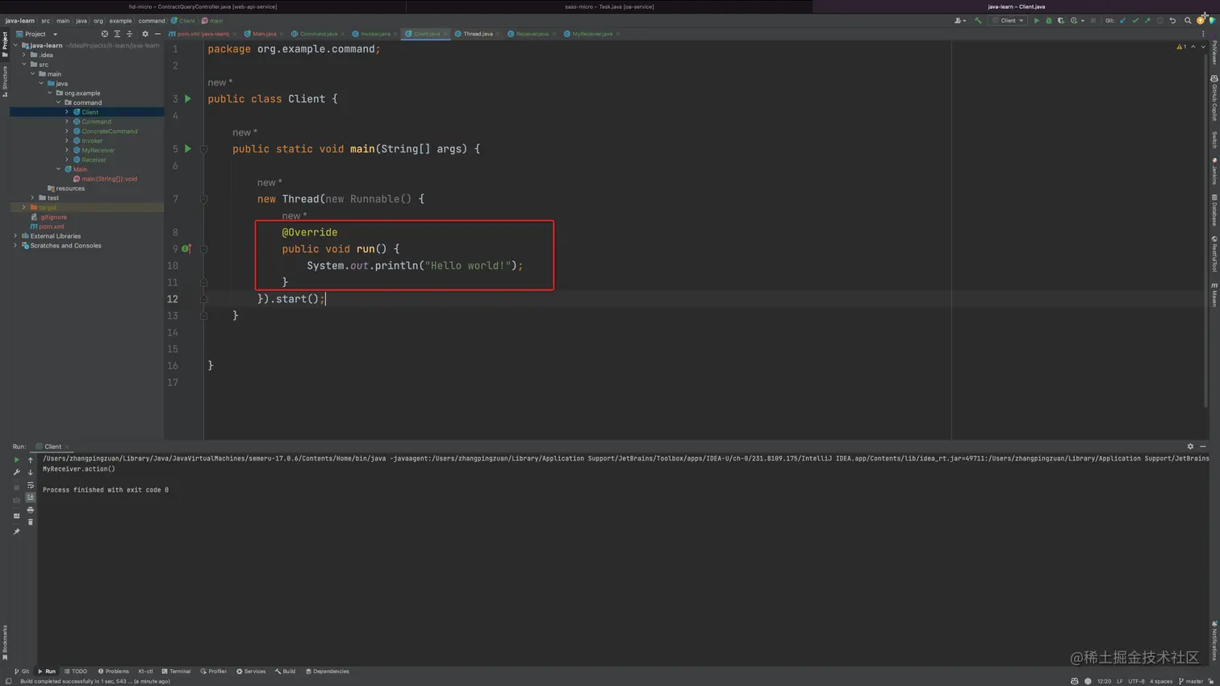
Task: Toggle scroll to end in Run console
Action: (31, 497)
